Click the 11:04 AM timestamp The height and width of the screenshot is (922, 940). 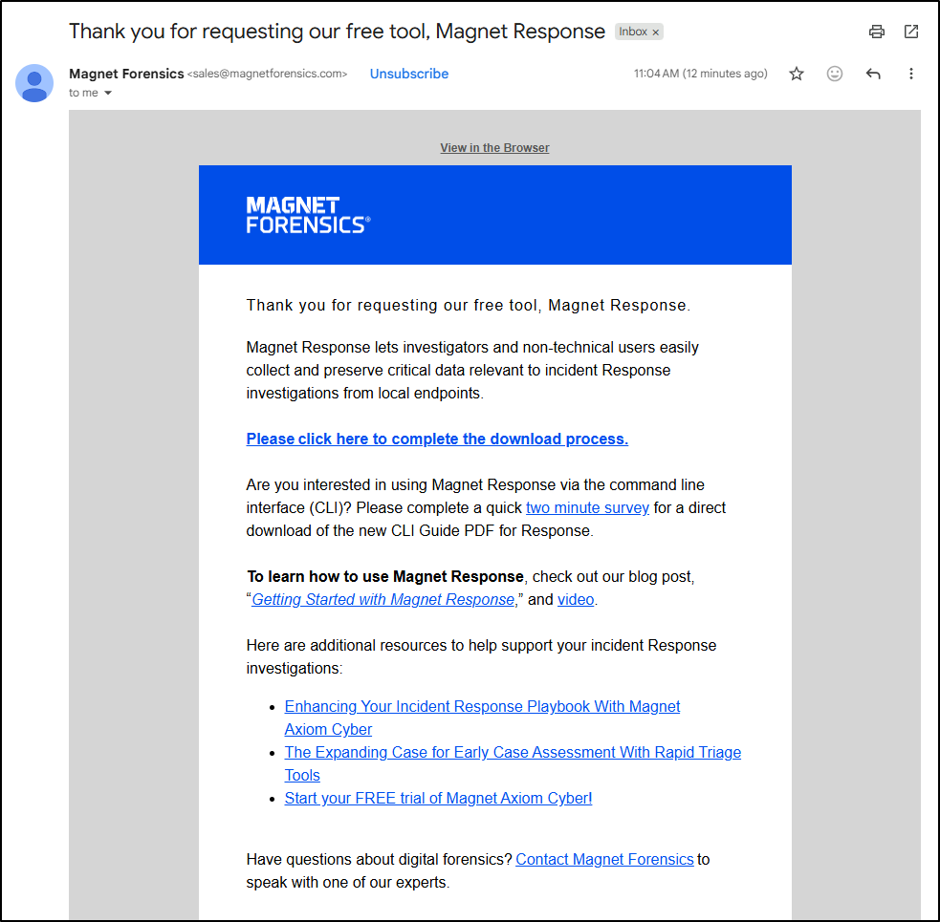click(x=700, y=74)
